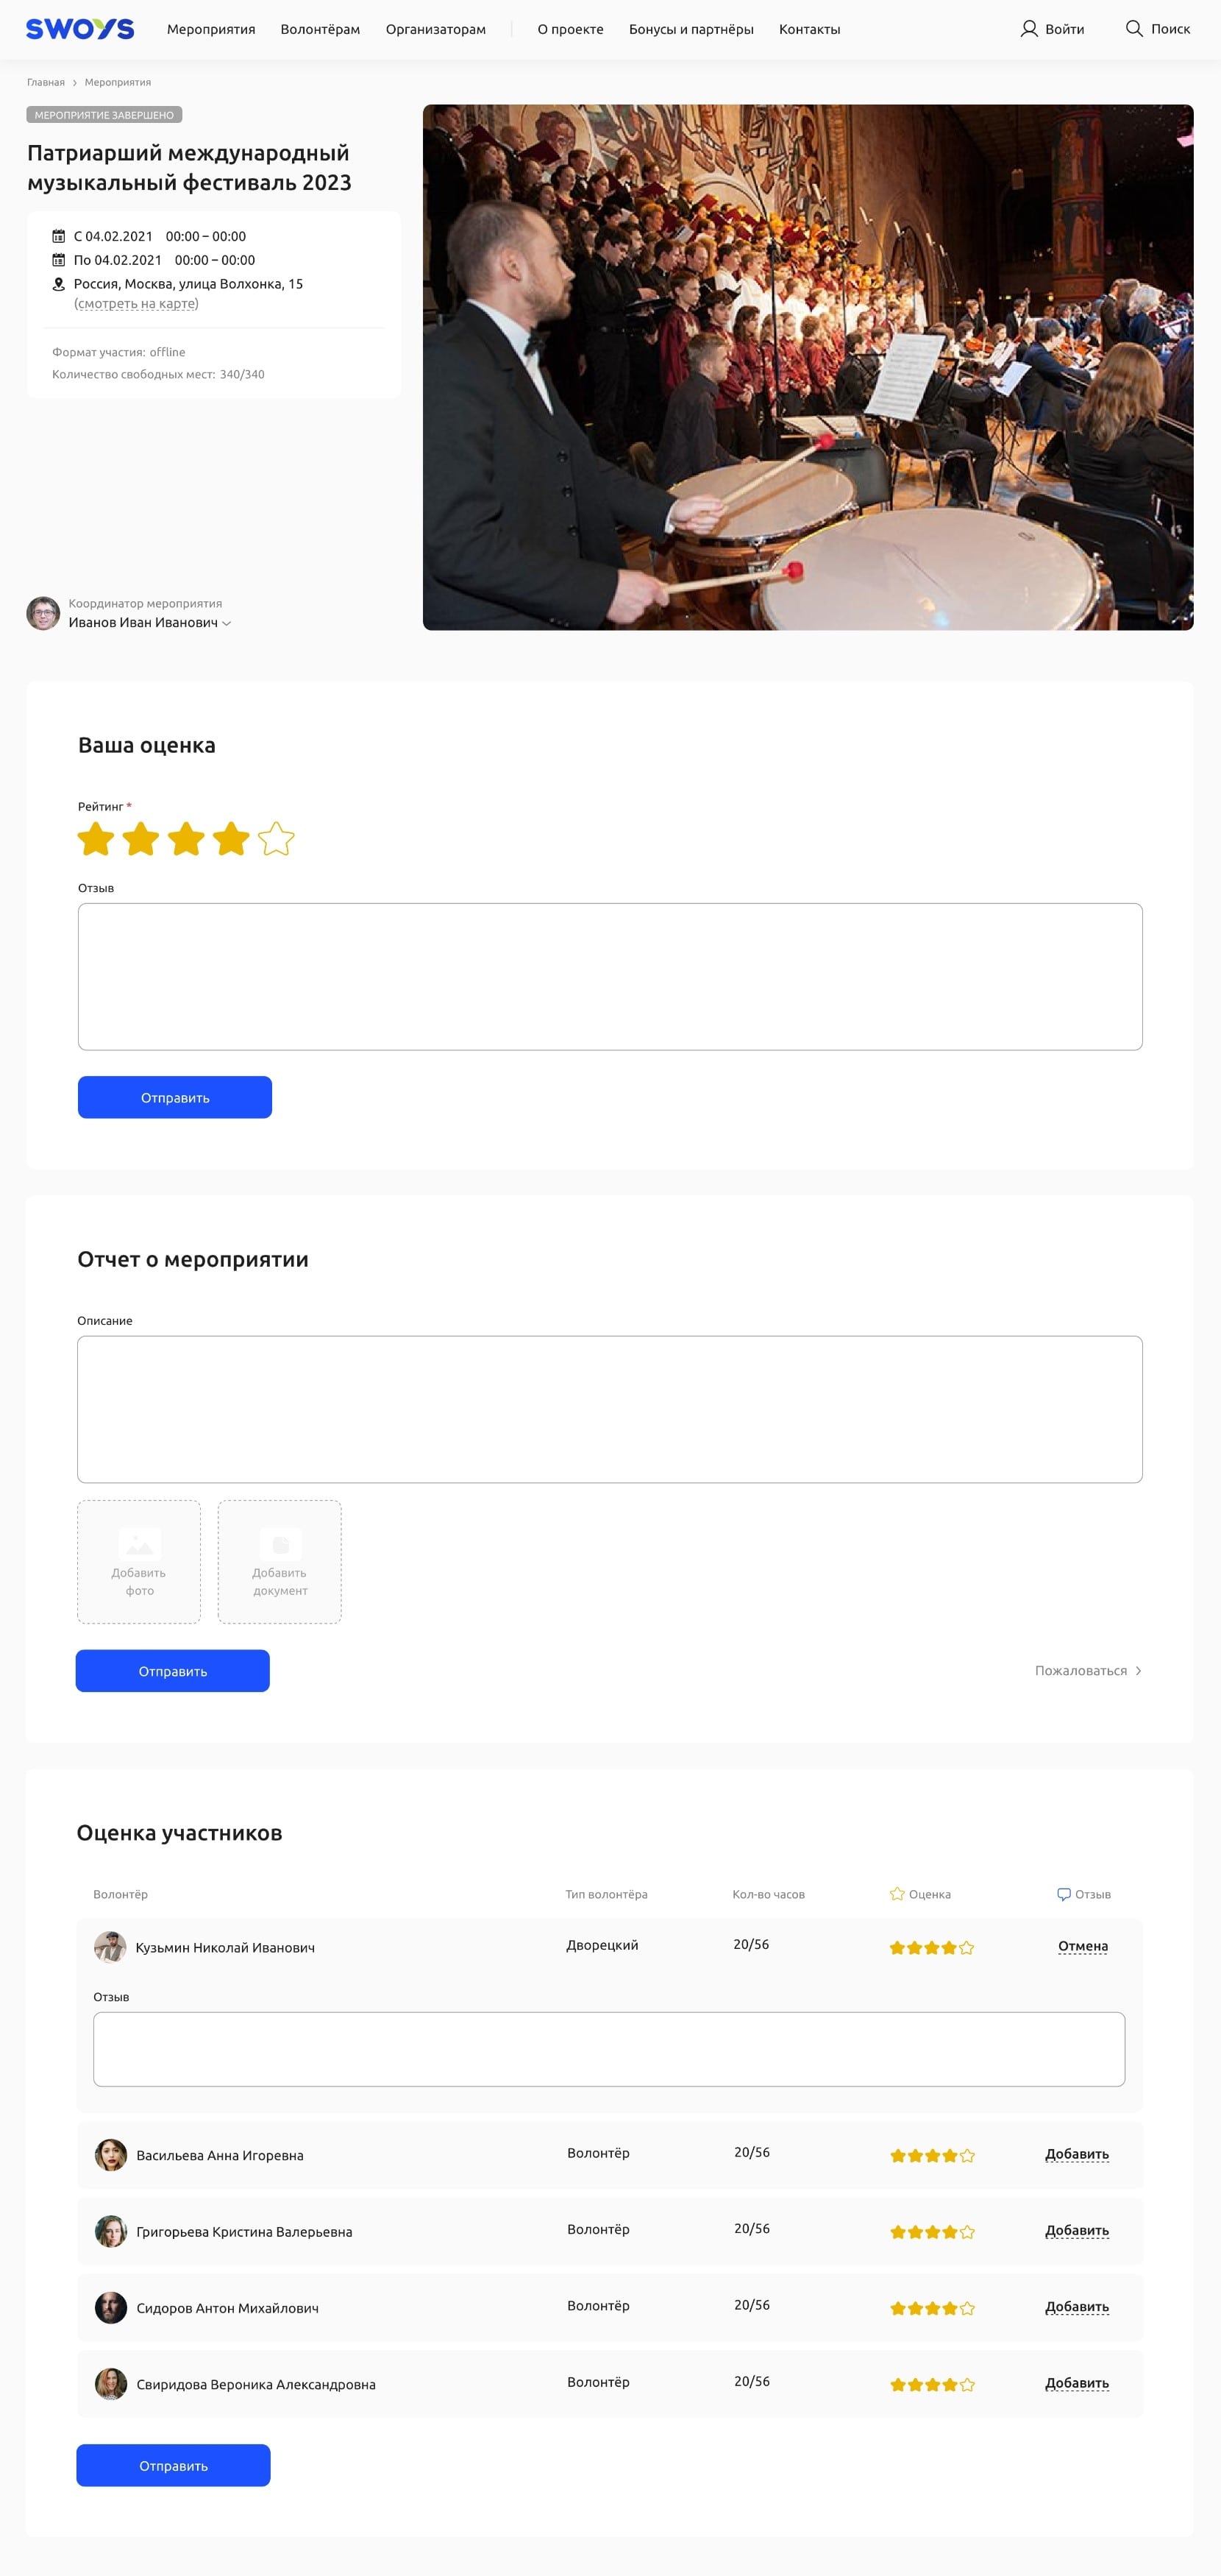Submit rating with first Отправить button
The height and width of the screenshot is (2576, 1221).
click(x=175, y=1097)
